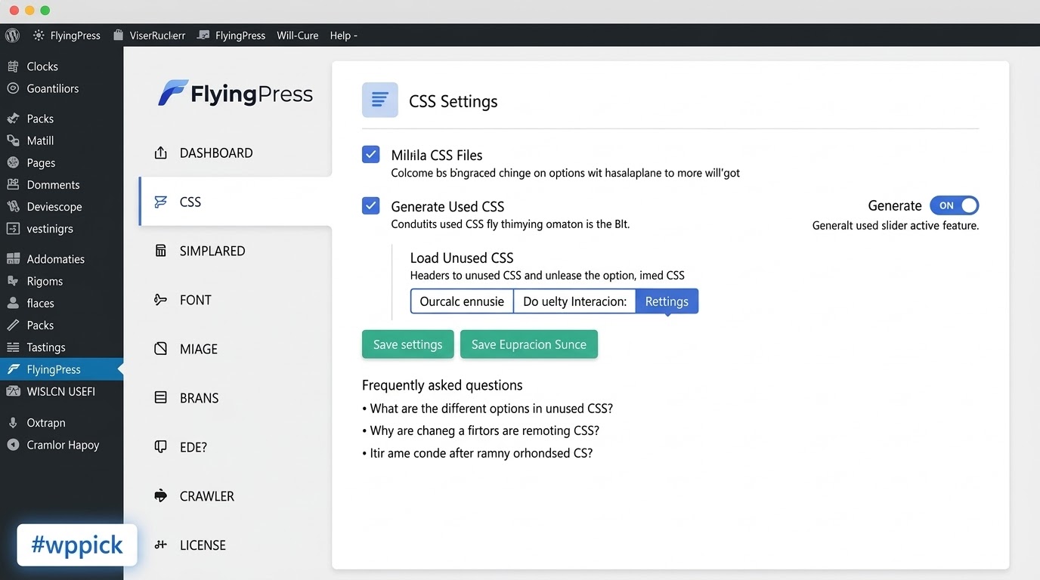Open FAQ 'Itir ame conde after ramny'
Screen dimensions: 1040x580
481,453
